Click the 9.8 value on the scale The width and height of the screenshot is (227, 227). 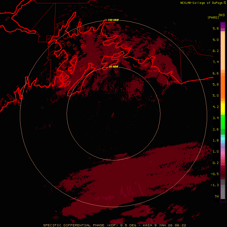click(x=216, y=28)
